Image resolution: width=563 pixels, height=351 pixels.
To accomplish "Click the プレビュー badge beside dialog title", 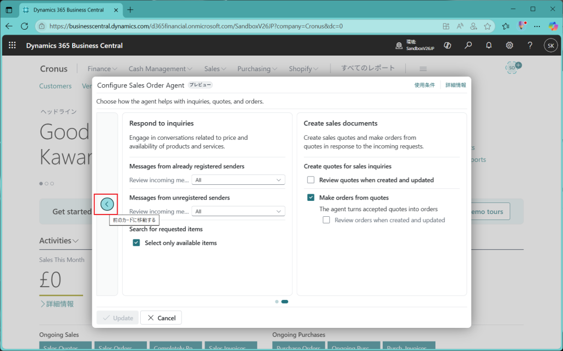I will (x=201, y=85).
